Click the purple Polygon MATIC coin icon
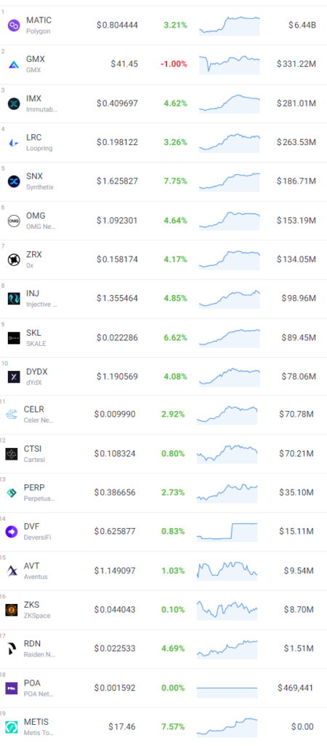The height and width of the screenshot is (746, 327). pos(14,25)
